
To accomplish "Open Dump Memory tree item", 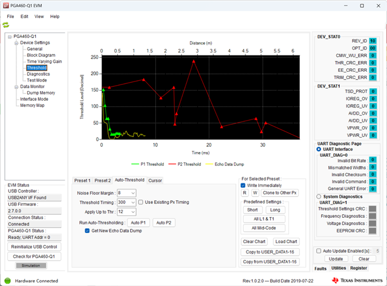I will 41,93.
